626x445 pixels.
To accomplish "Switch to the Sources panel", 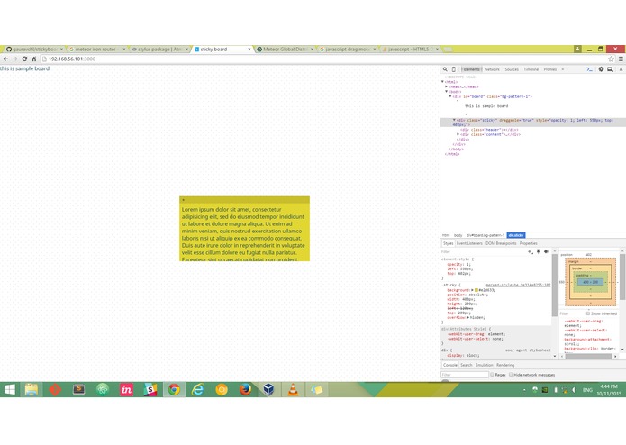I will click(x=512, y=69).
